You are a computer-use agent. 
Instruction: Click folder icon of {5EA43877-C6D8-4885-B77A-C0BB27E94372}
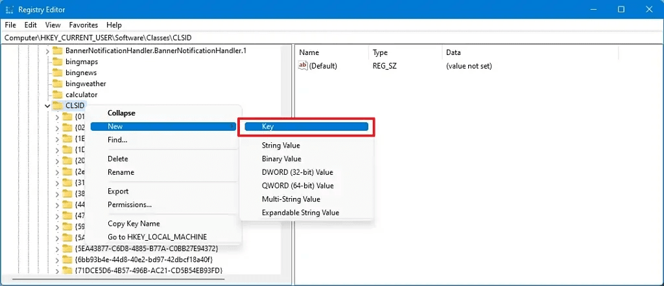[x=67, y=248]
